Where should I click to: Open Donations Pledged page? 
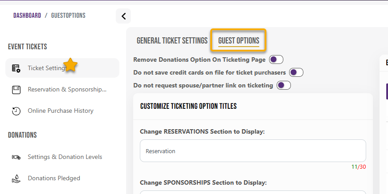[54, 178]
